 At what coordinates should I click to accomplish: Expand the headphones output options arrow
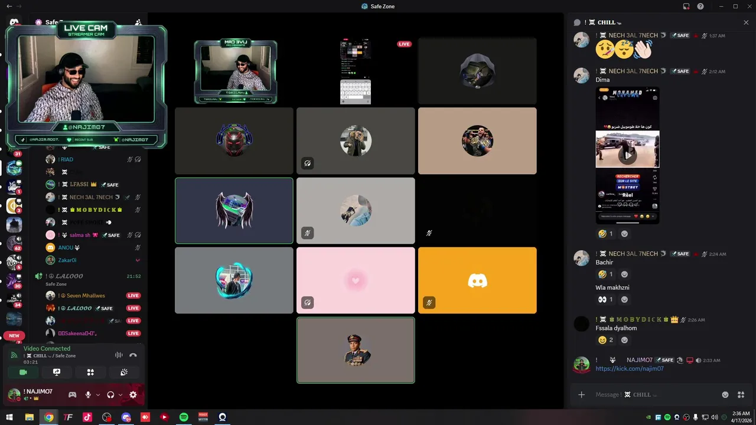pyautogui.click(x=120, y=395)
